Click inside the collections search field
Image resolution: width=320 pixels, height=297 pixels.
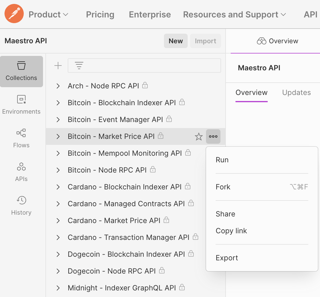click(144, 65)
